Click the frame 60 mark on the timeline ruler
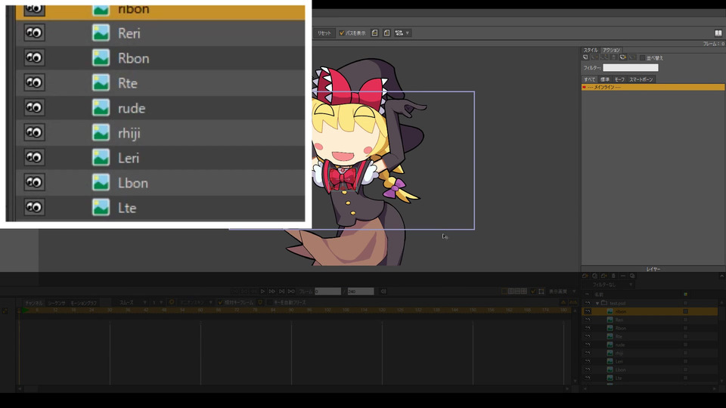 point(200,311)
